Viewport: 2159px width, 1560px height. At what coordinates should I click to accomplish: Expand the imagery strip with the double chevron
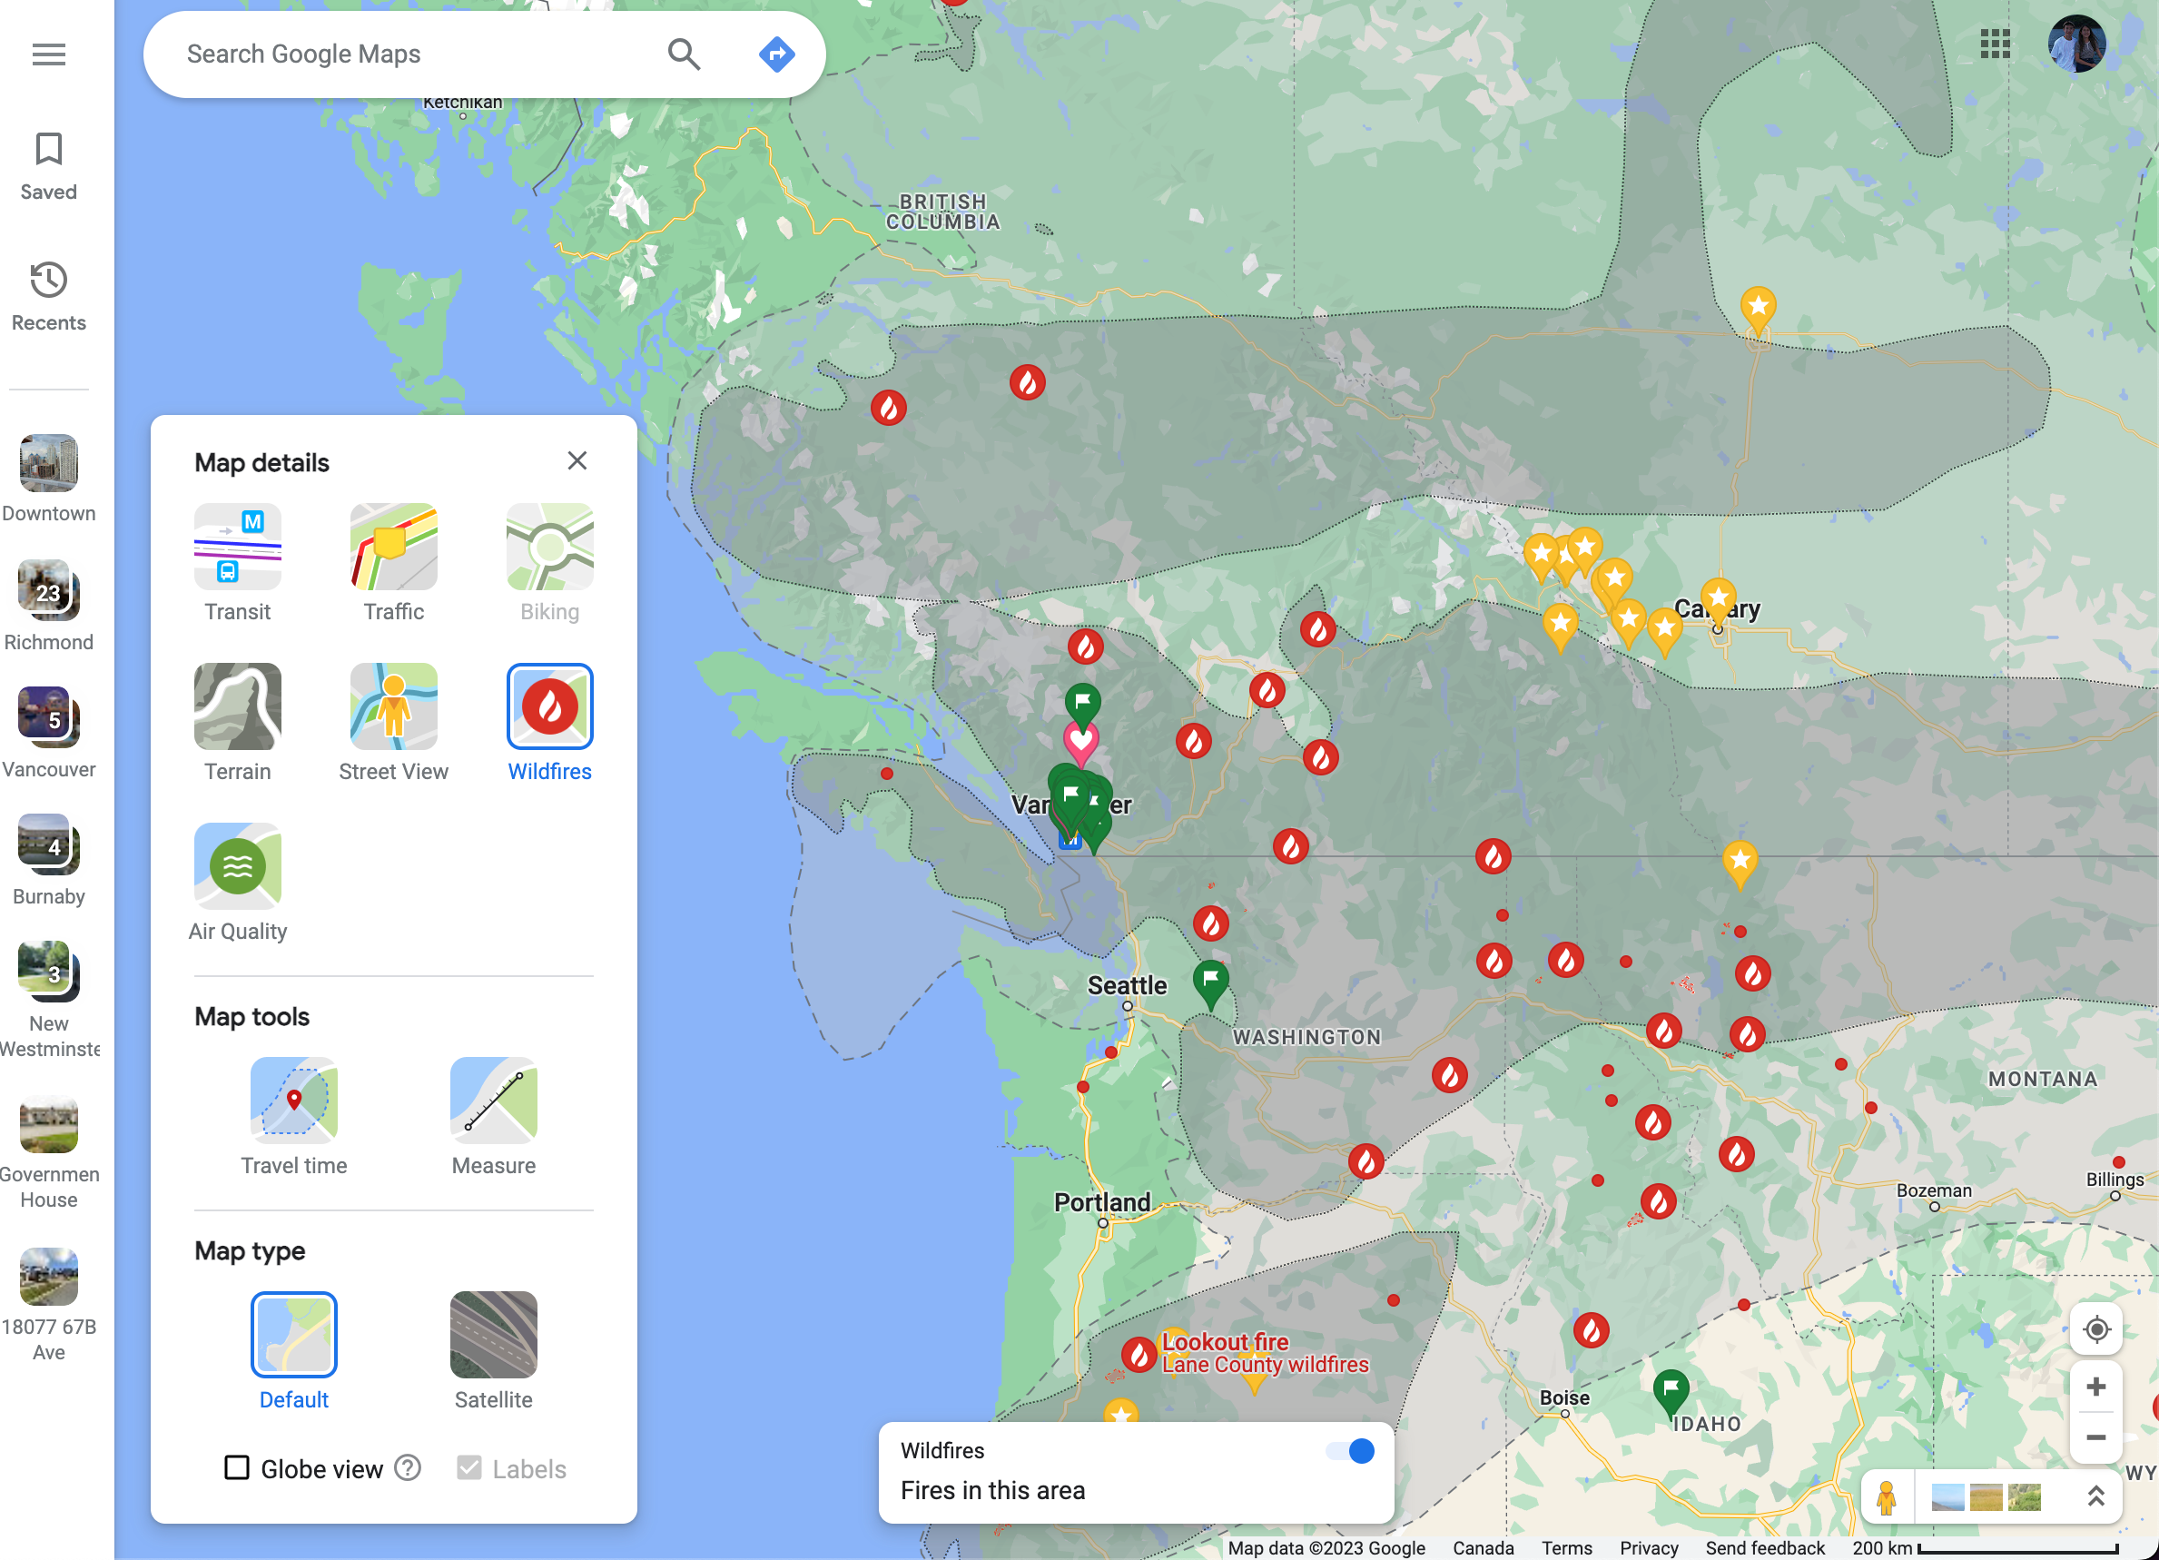2095,1497
